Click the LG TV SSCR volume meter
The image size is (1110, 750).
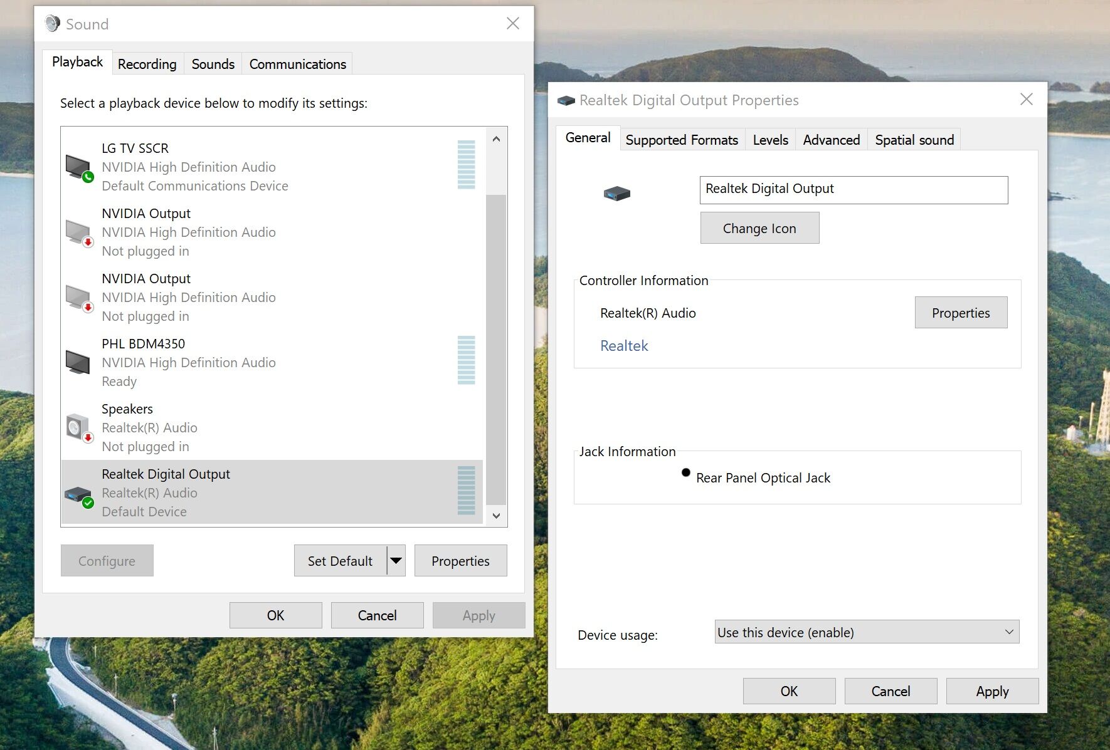point(467,165)
